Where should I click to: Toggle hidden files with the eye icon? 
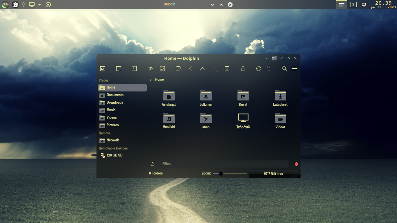pyautogui.click(x=150, y=69)
